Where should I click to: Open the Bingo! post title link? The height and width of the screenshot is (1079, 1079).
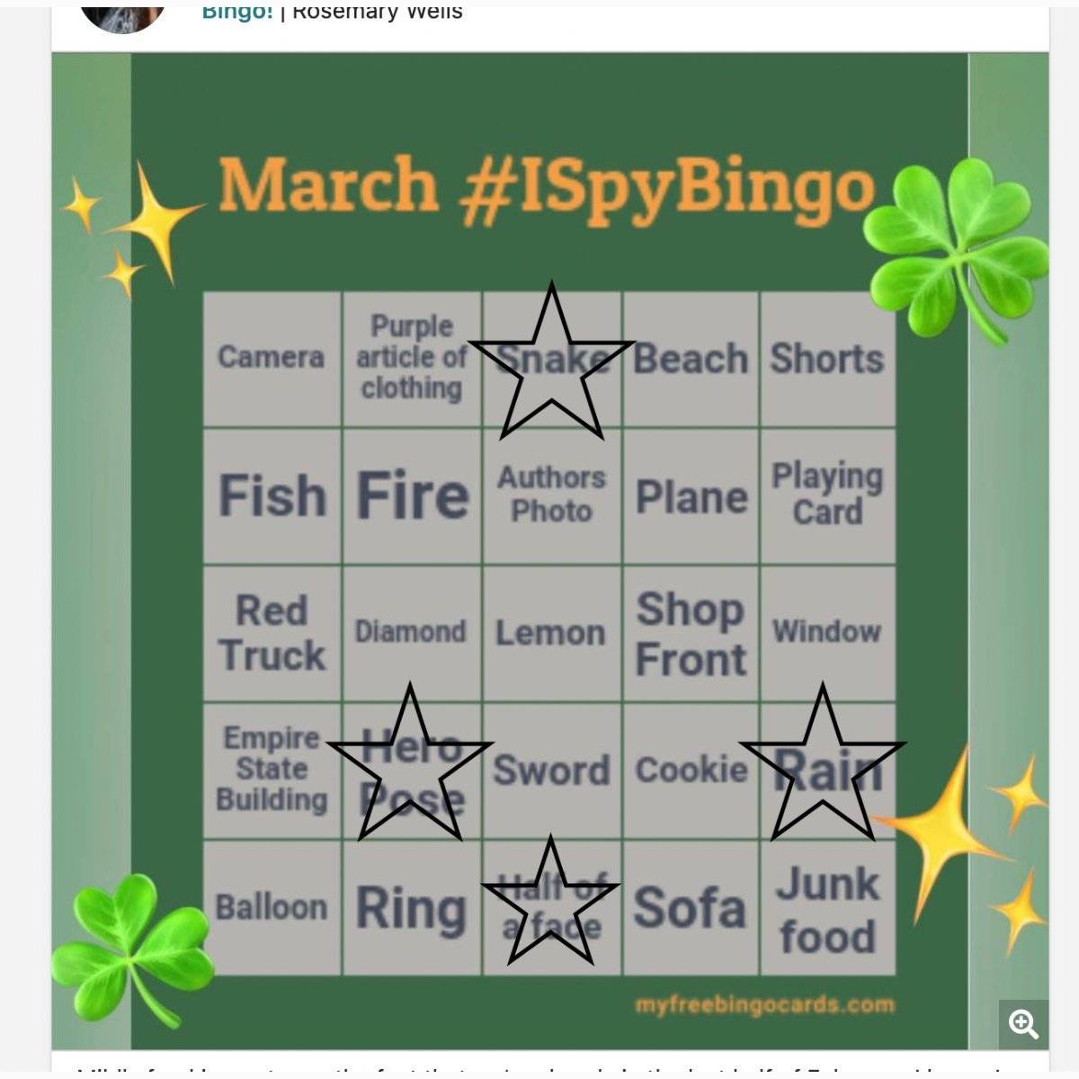pyautogui.click(x=237, y=12)
